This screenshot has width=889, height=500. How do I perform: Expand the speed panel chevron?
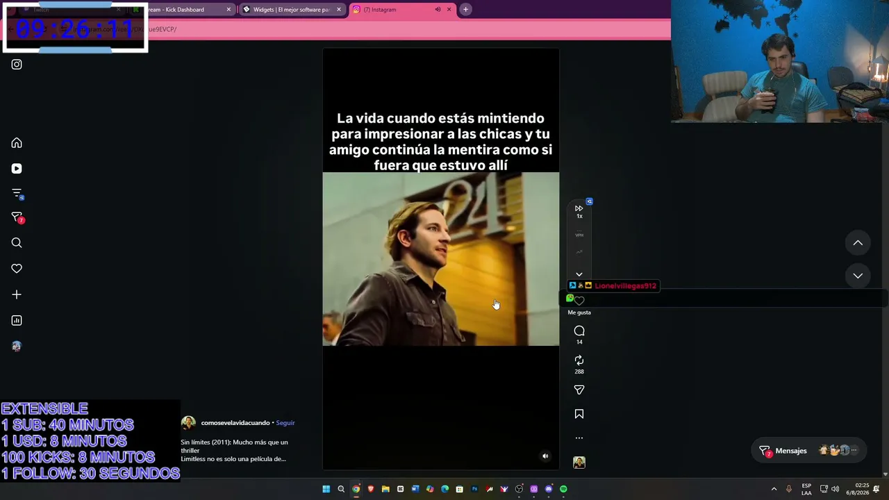tap(579, 274)
